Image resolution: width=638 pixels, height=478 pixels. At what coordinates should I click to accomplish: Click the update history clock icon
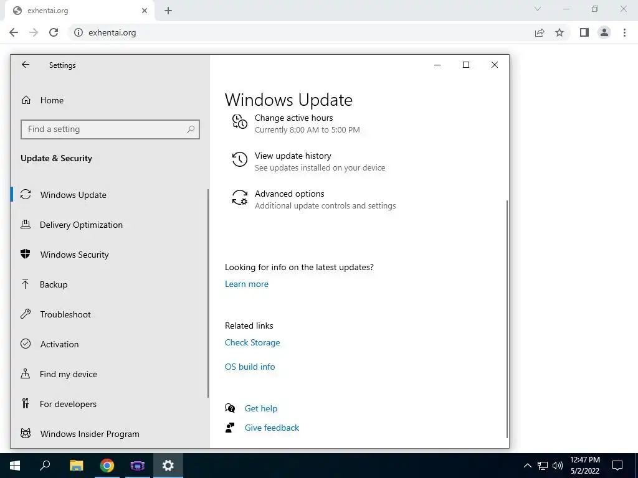pos(240,159)
